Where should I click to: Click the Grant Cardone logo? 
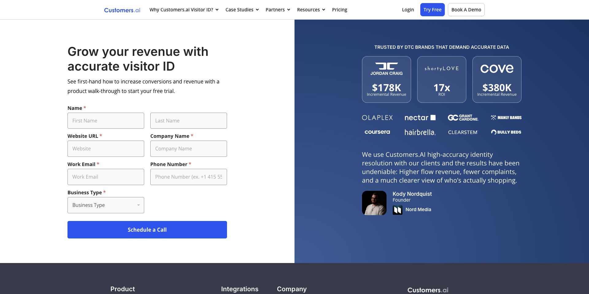(463, 118)
